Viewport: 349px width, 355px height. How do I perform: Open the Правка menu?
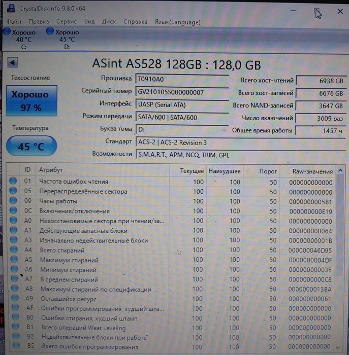39,22
